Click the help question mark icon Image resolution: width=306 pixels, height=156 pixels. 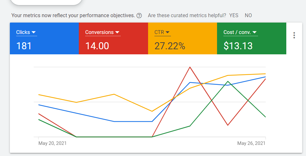pyautogui.click(x=139, y=16)
